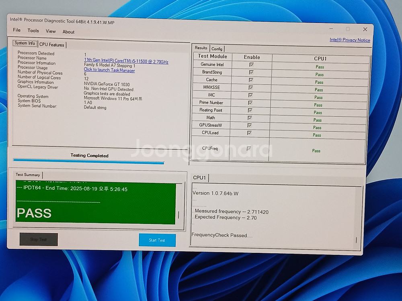Click the Stop Test button

click(39, 239)
